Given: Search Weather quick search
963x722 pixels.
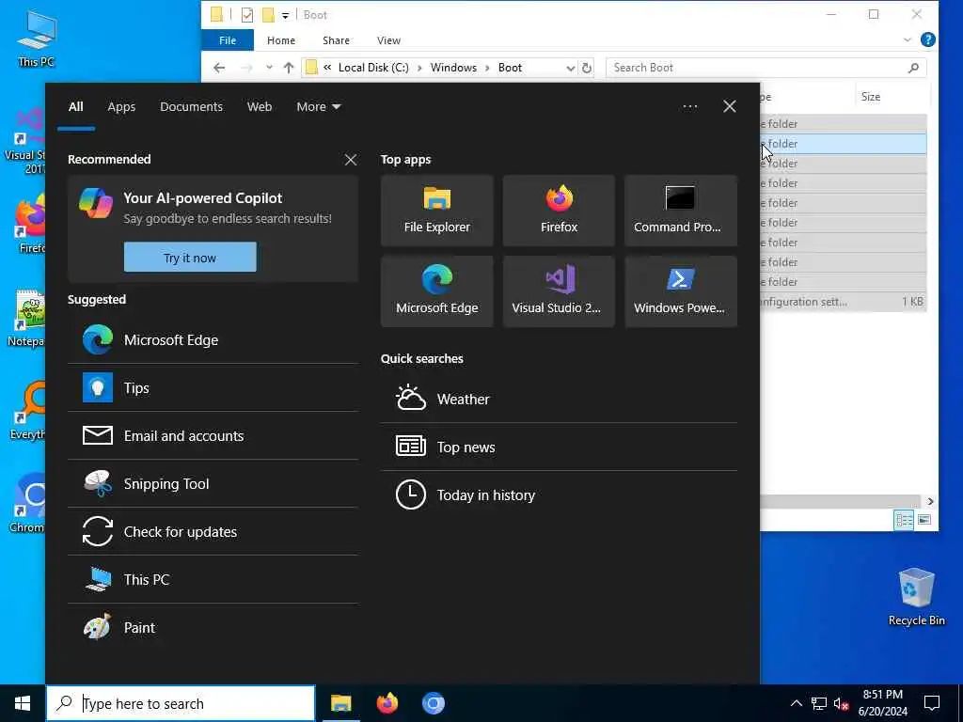Looking at the screenshot, I should (559, 399).
